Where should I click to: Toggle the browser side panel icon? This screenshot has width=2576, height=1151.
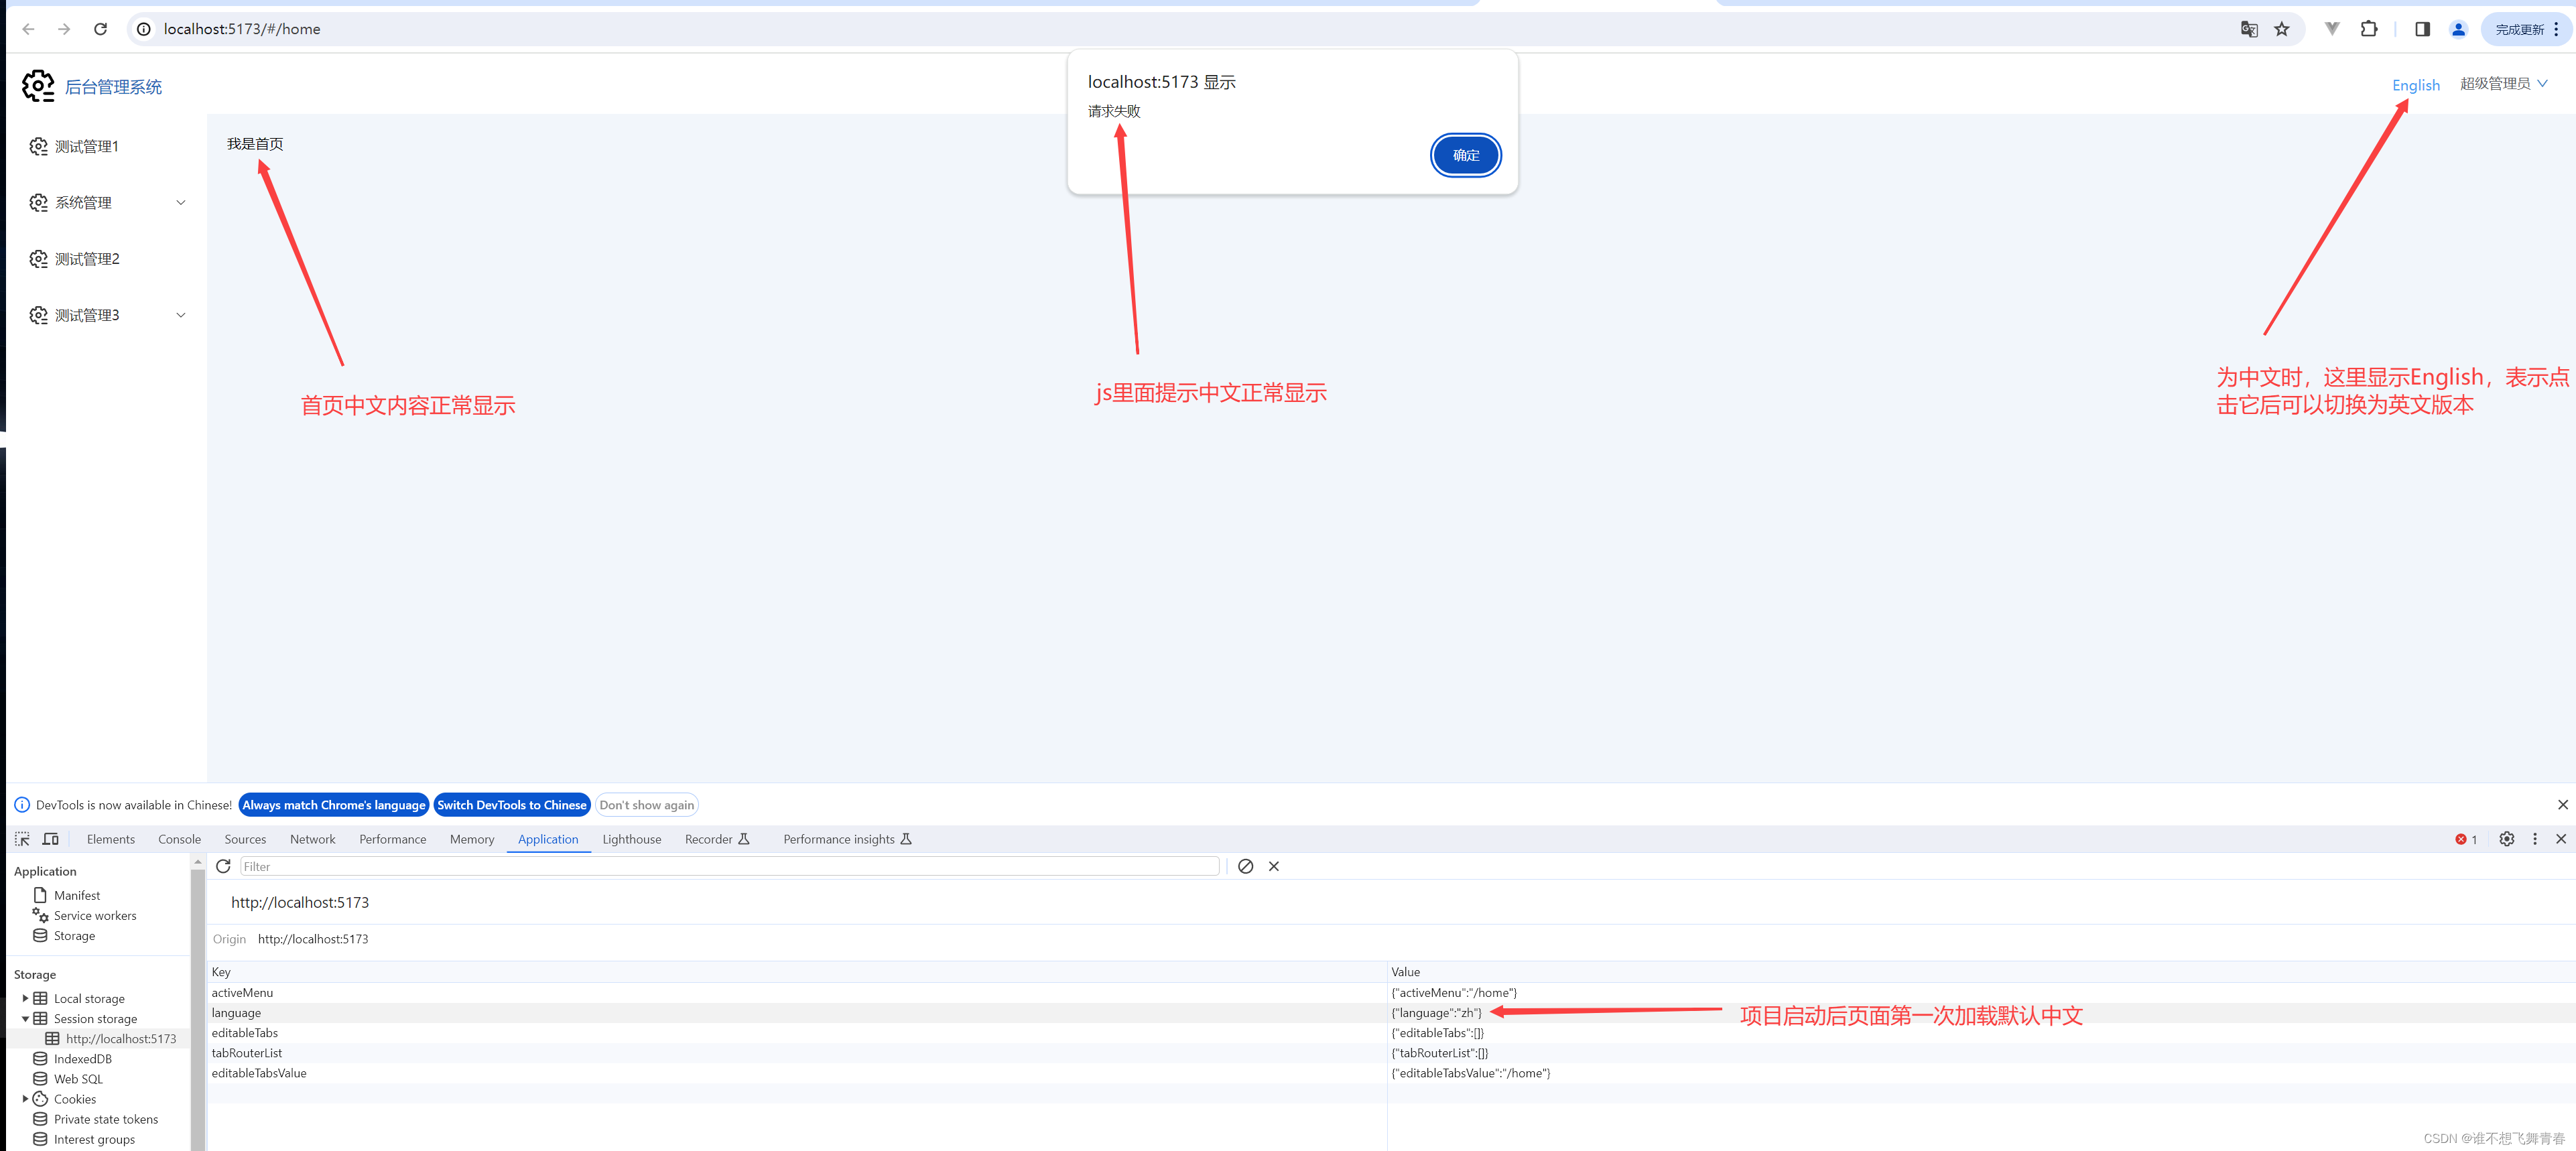pyautogui.click(x=2422, y=29)
